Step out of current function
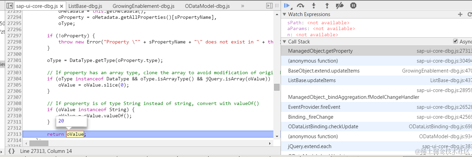Screen dimensions: 472x157 [327, 5]
